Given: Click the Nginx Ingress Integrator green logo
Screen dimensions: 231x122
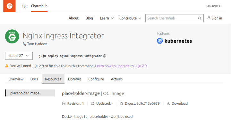Looking at the screenshot, I should [x=12, y=36].
